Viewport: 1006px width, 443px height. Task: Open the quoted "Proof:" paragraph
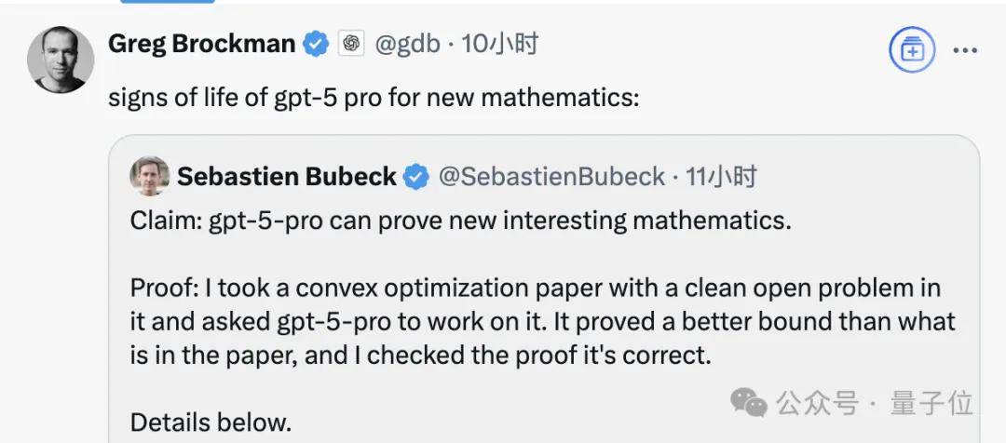tap(540, 322)
